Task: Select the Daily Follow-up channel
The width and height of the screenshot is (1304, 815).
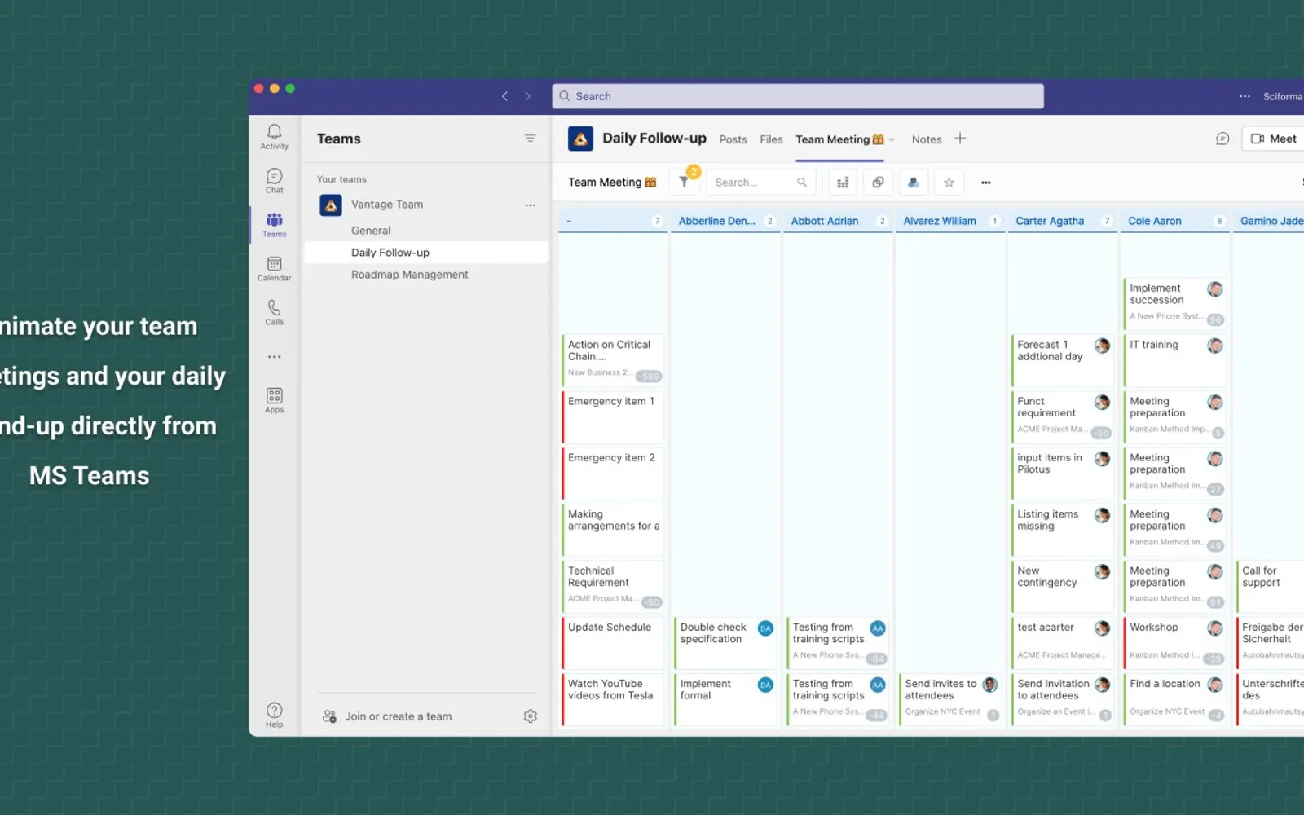Action: tap(426, 253)
